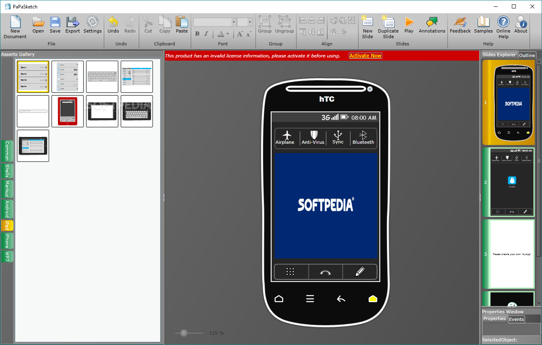
Task: Group the selected objects
Action: click(265, 25)
